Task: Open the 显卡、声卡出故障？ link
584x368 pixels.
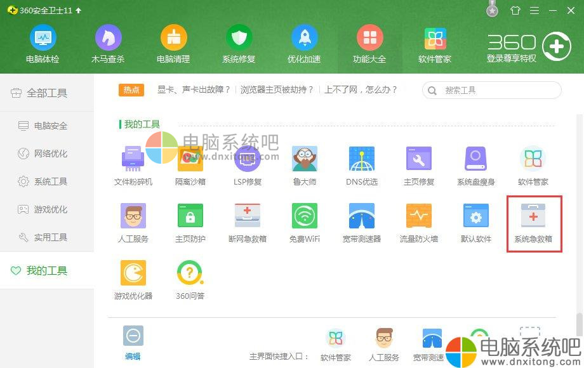Action: pyautogui.click(x=194, y=89)
